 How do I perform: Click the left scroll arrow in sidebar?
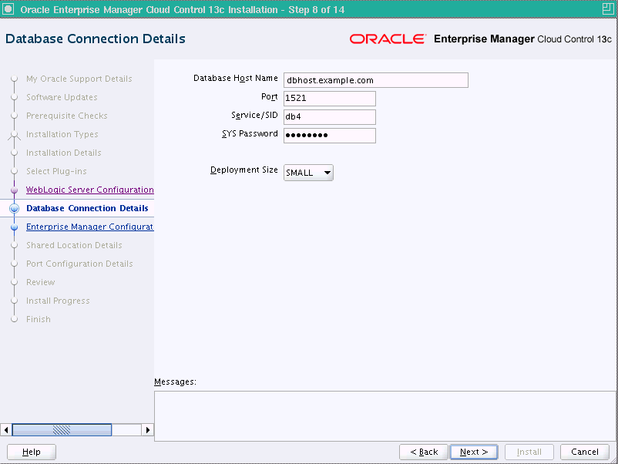pos(6,430)
